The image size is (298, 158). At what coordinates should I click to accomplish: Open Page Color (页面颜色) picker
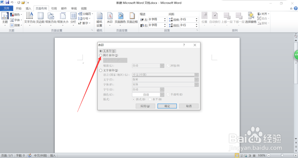pyautogui.click(x=120, y=19)
